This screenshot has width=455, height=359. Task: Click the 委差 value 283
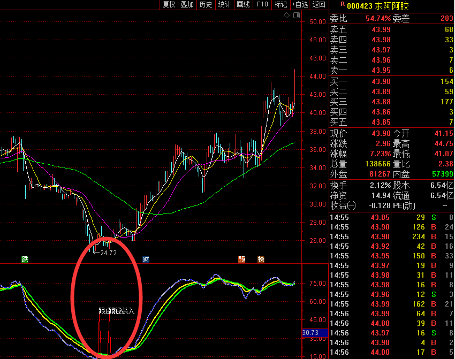(x=447, y=19)
